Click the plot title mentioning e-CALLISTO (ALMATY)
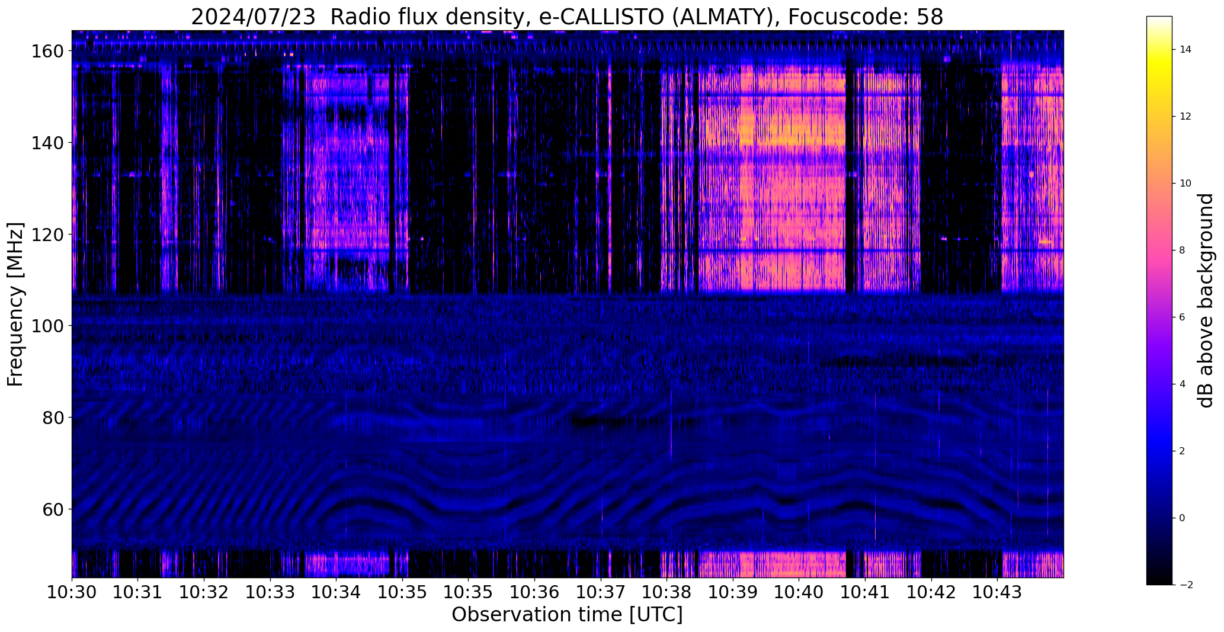The height and width of the screenshot is (632, 1224). click(567, 17)
